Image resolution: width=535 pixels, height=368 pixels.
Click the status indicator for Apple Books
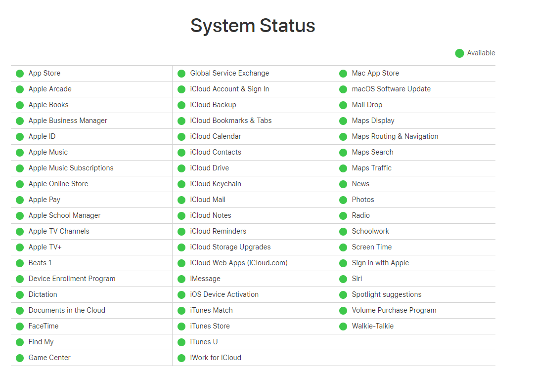pyautogui.click(x=20, y=105)
